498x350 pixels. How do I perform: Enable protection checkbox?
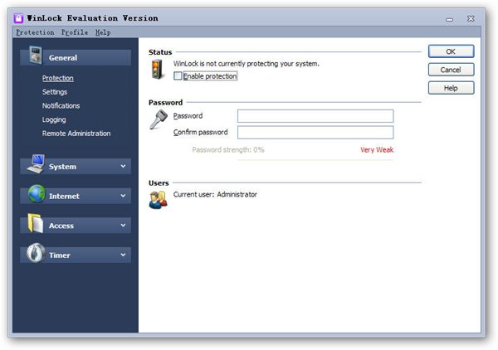(x=178, y=75)
